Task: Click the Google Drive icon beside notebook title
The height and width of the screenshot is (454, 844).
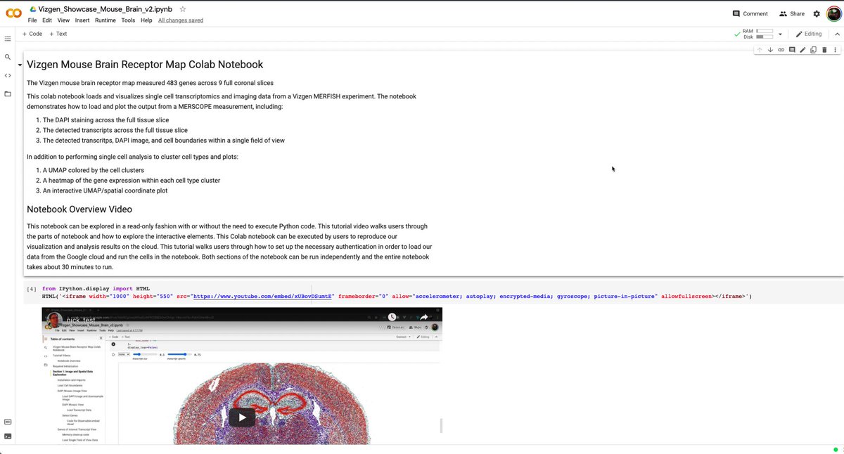Action: (x=32, y=9)
